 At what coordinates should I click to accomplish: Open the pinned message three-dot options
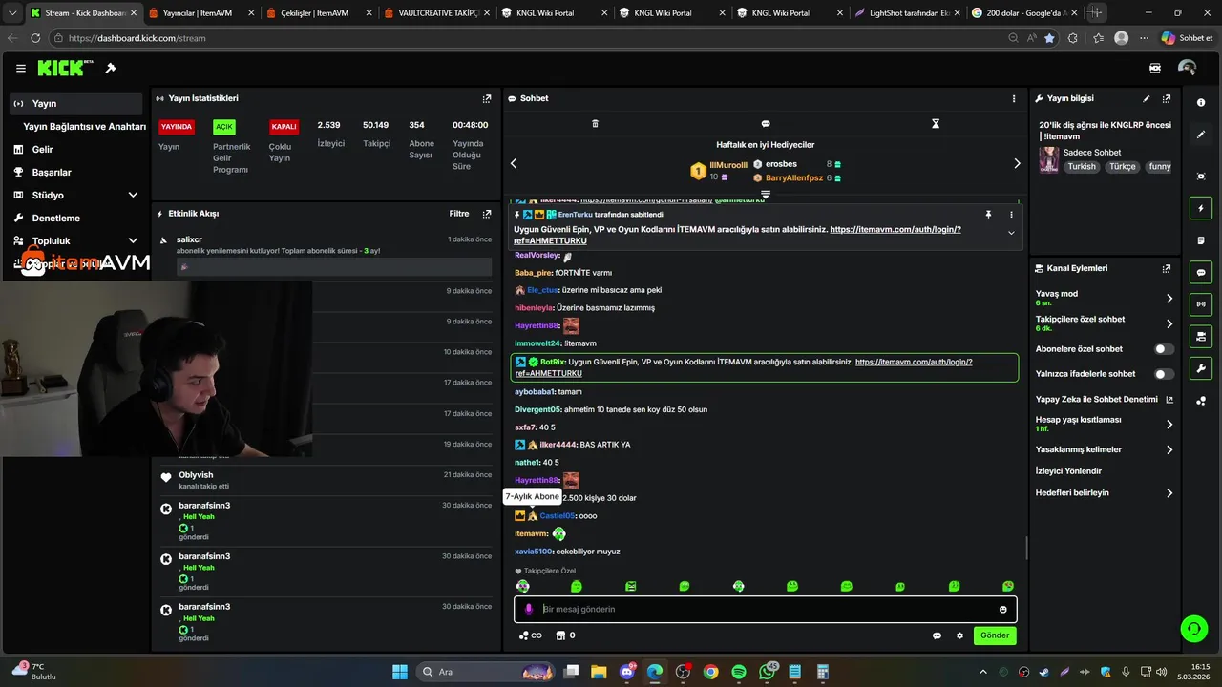coord(1011,215)
